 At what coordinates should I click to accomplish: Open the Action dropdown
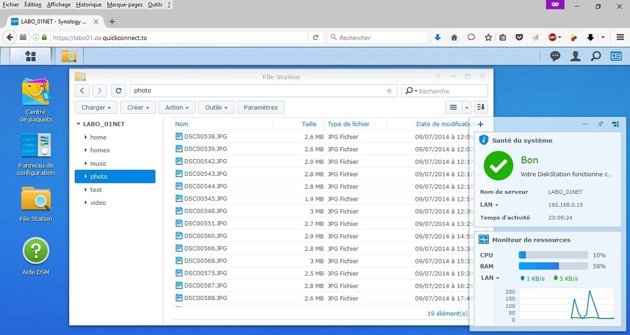click(x=177, y=107)
